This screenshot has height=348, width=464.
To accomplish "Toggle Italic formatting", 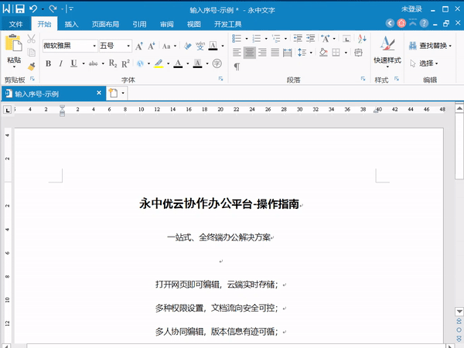I will (x=60, y=63).
